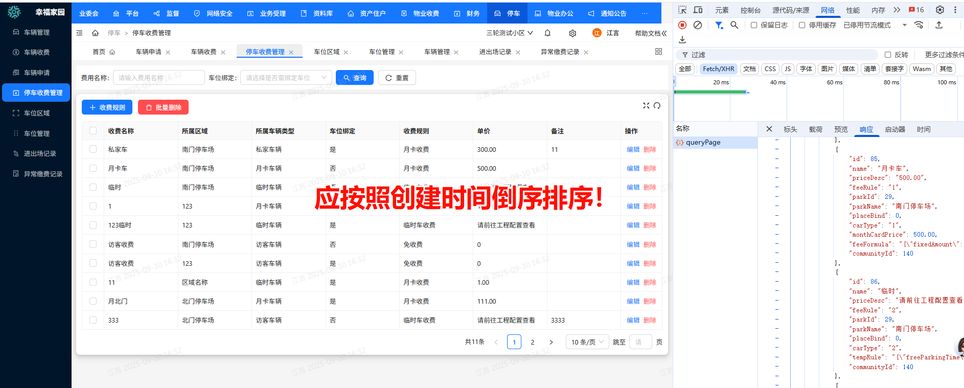Click the network timeline overview bar
Viewport: 964px width, 388px height.
coord(710,92)
